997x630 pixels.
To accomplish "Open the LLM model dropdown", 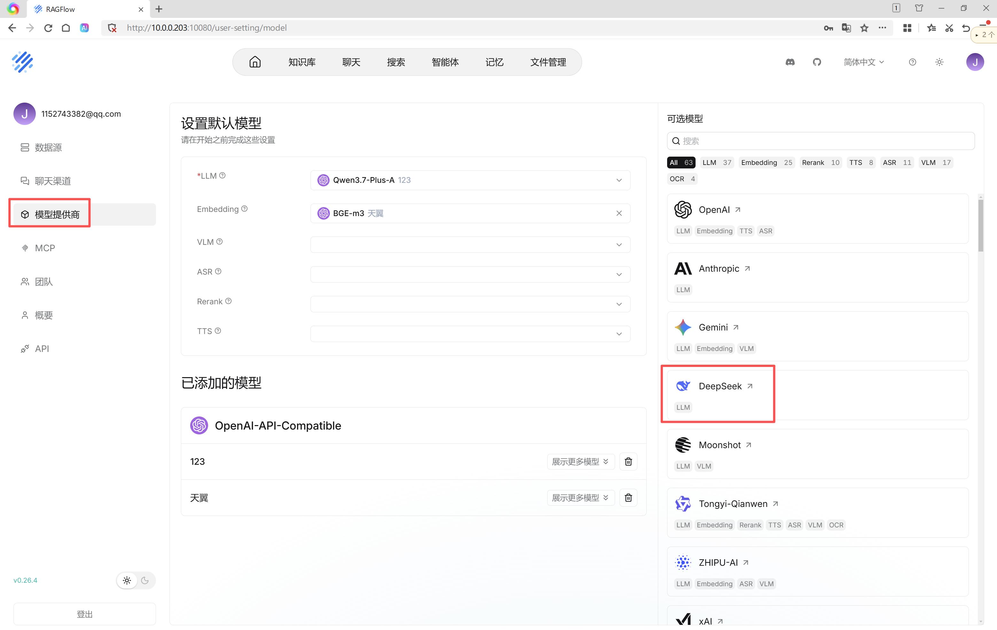I will pyautogui.click(x=470, y=180).
